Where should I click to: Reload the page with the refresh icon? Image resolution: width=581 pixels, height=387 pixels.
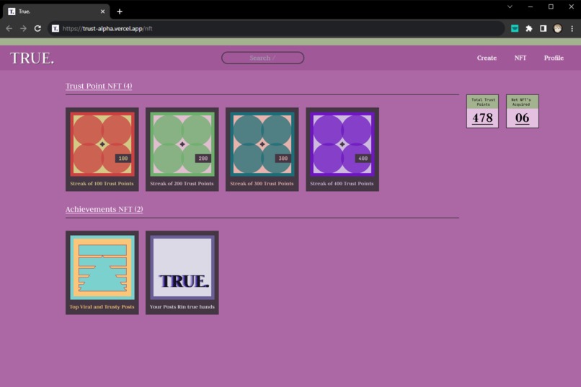(37, 29)
